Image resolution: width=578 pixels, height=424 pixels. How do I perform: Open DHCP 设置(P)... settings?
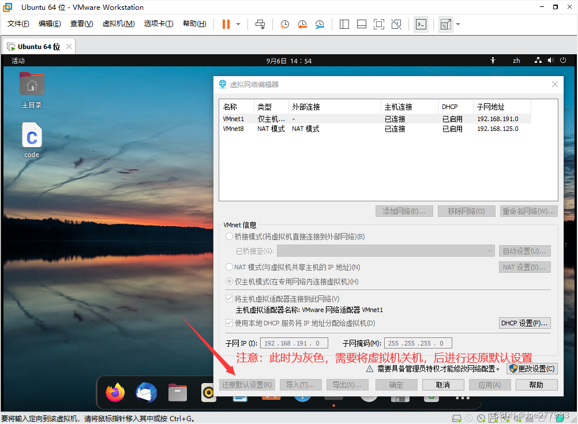point(524,323)
